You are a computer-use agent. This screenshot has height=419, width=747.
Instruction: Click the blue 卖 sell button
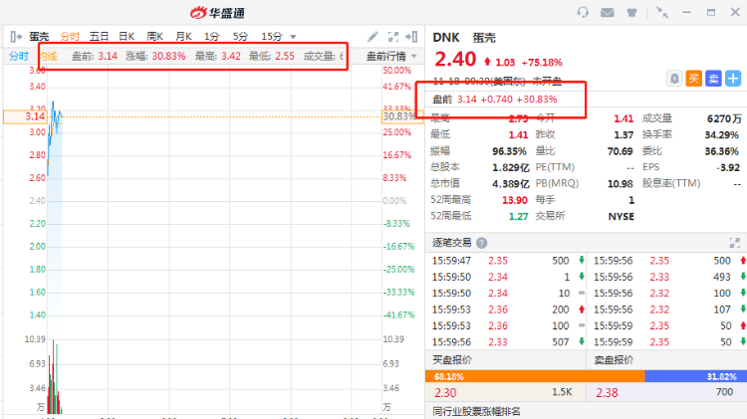click(713, 79)
